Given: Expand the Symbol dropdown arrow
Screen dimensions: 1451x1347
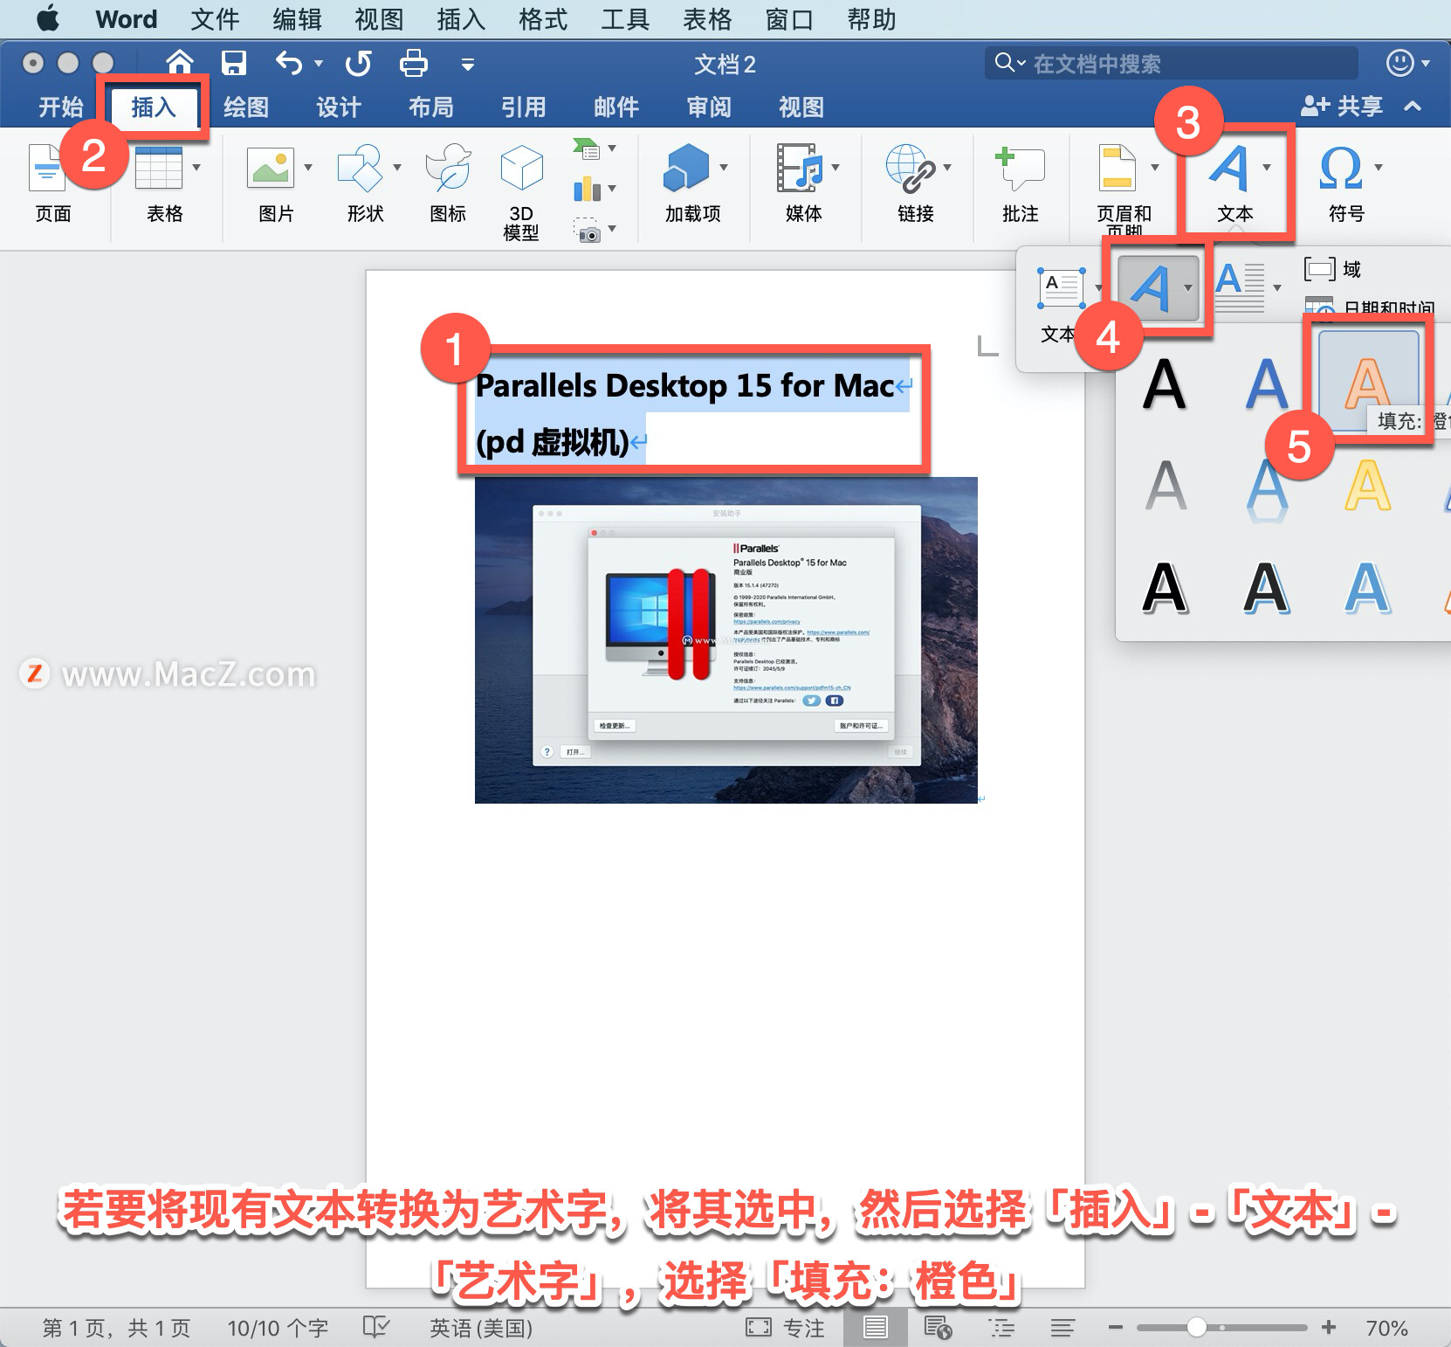Looking at the screenshot, I should coord(1379,167).
